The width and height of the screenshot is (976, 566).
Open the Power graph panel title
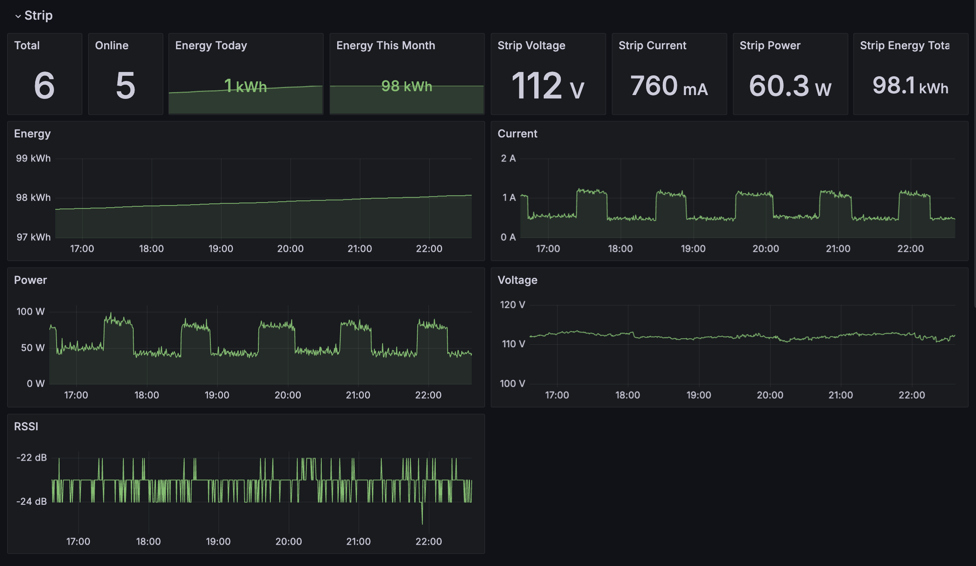point(30,280)
